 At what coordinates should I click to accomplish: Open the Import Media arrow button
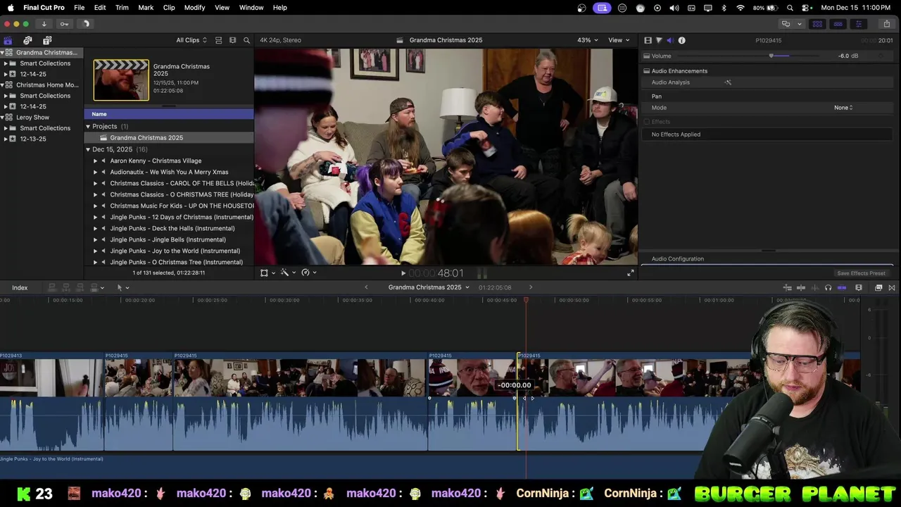pos(44,24)
